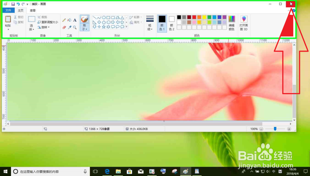Click the Redo arrow in title bar
Image resolution: width=310 pixels, height=176 pixels.
click(x=23, y=4)
